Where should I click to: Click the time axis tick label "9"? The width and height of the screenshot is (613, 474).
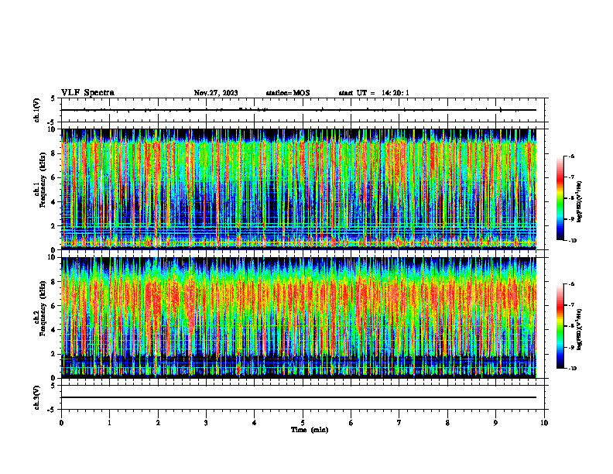pos(495,423)
